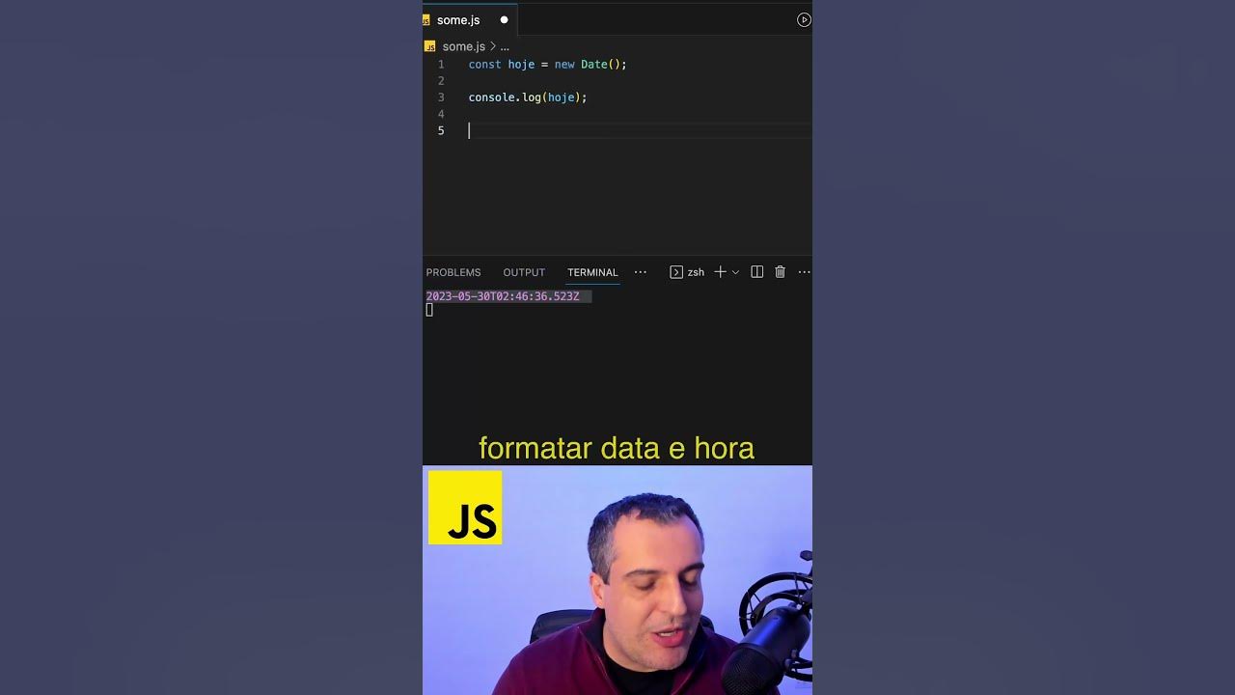This screenshot has height=695, width=1235.
Task: Select the zsh terminal label
Action: (696, 272)
